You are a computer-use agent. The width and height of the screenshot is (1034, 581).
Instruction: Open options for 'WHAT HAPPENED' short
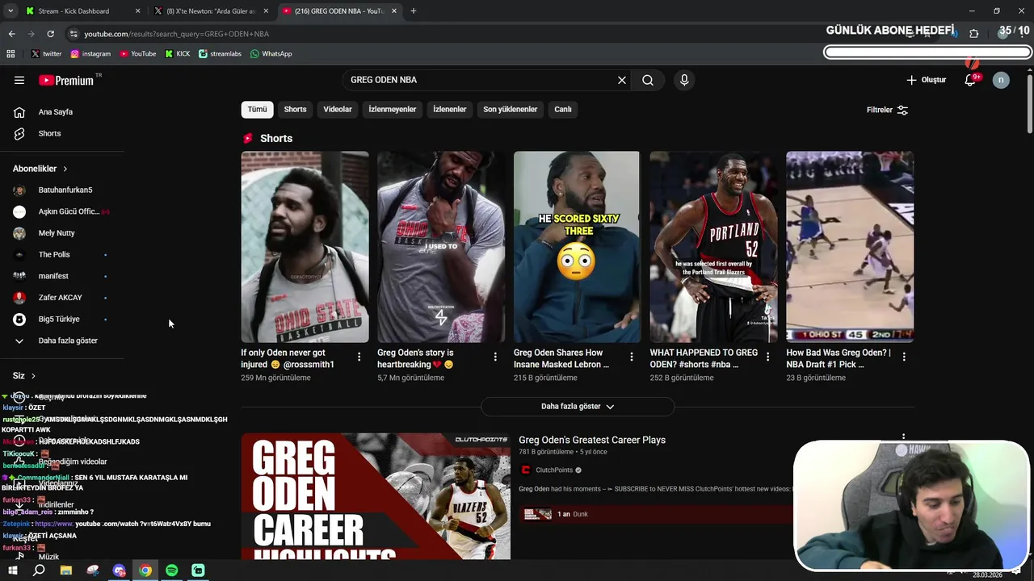(768, 357)
